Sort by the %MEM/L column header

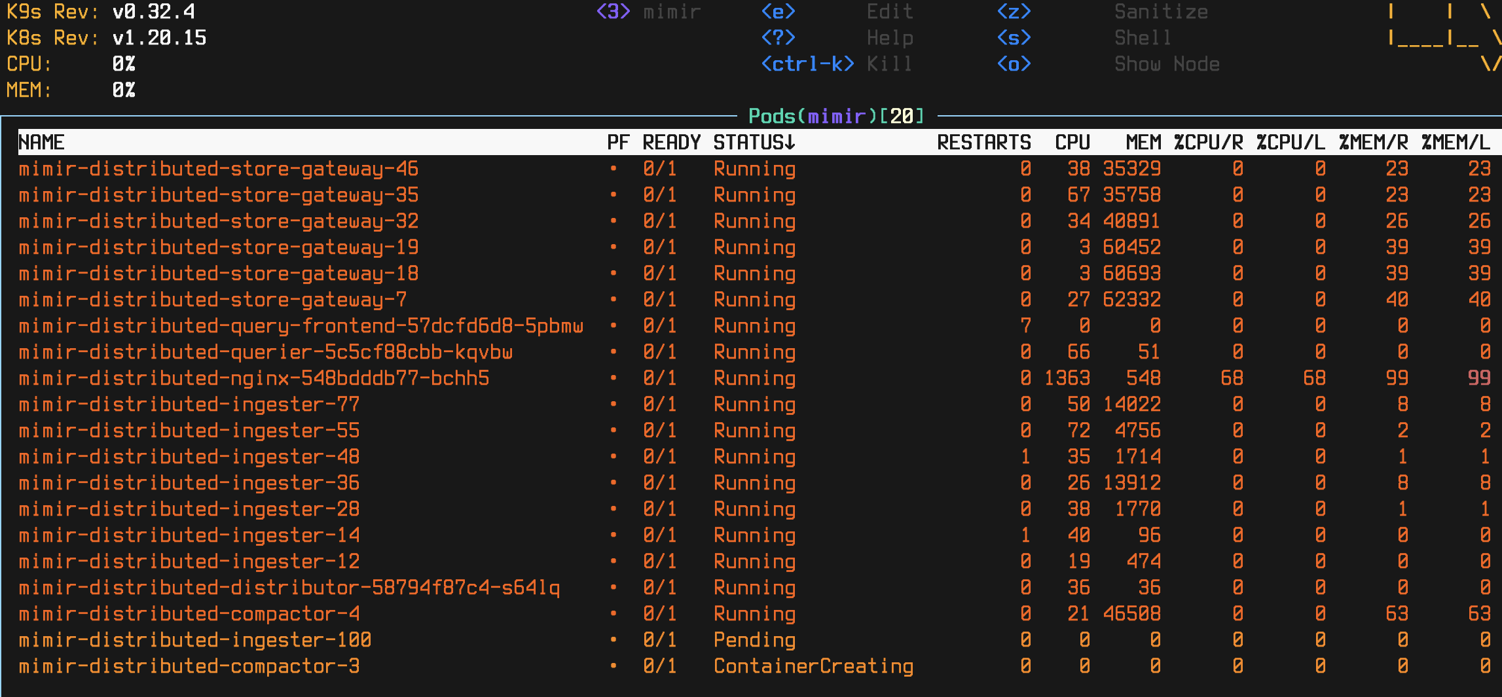1456,142
